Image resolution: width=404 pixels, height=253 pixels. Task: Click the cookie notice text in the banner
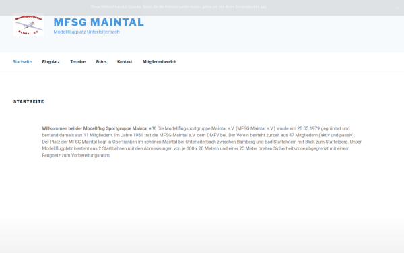tap(178, 7)
